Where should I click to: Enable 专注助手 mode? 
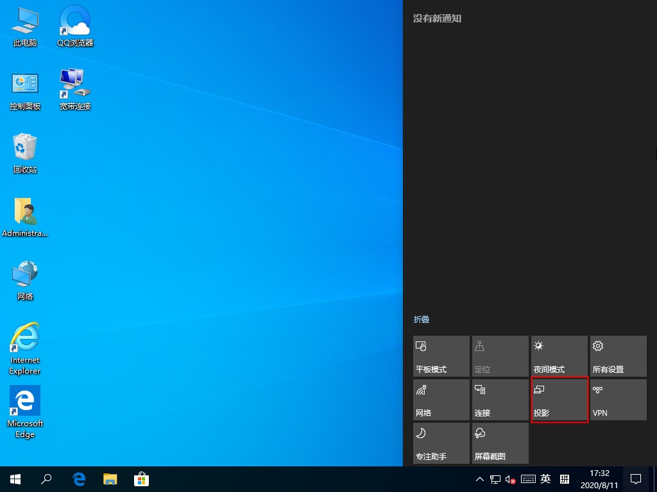(441, 443)
